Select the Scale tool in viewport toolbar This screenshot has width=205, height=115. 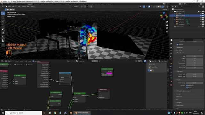(x=3, y=29)
